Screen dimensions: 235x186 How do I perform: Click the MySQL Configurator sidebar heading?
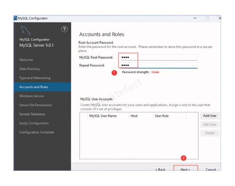point(34,40)
